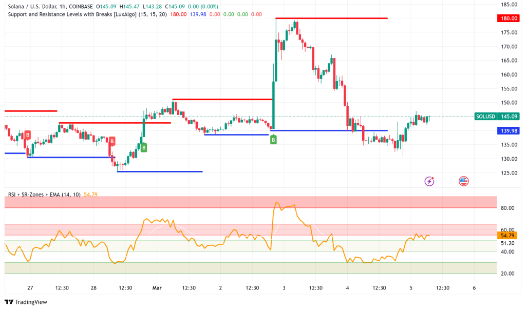Click the orange RSI line peak above 80
Screen dimensions: 526x310
point(276,202)
